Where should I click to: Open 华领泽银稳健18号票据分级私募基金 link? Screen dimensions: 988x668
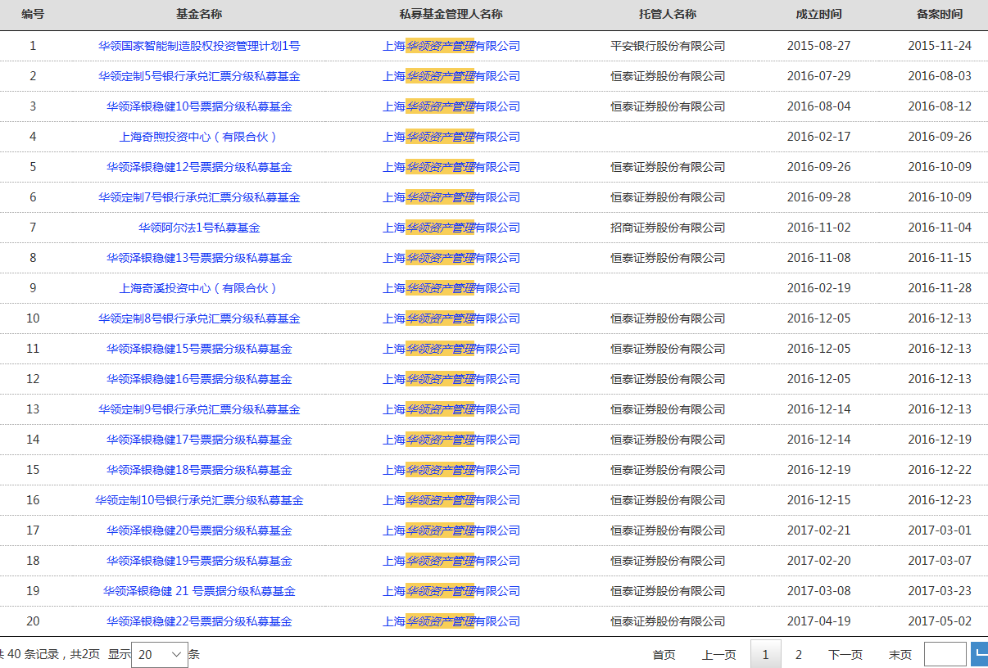(199, 470)
